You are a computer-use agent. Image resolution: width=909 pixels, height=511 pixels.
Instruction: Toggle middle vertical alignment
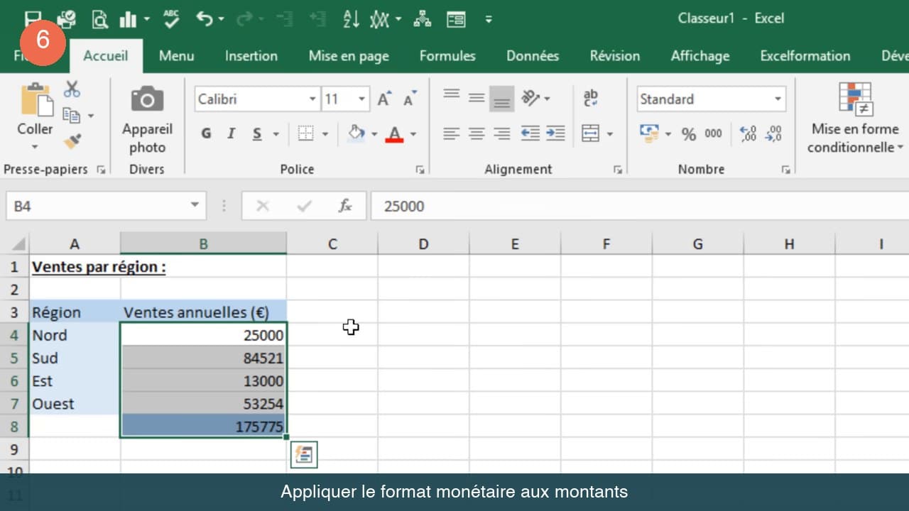[477, 98]
